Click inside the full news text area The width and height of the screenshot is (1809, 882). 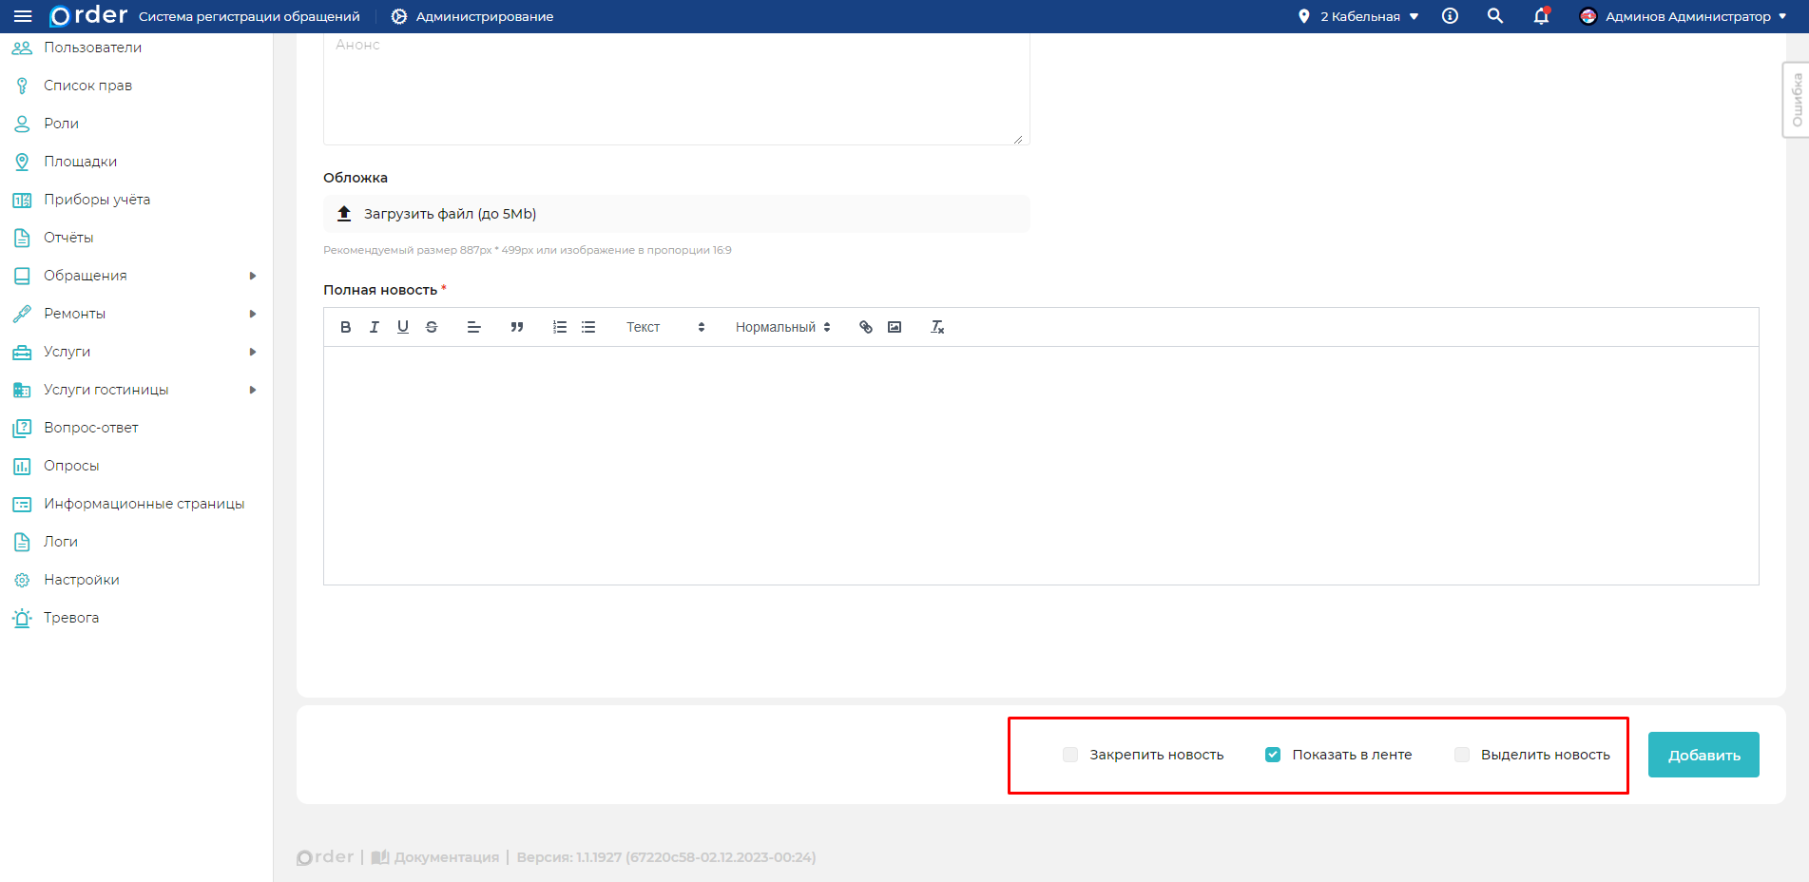click(1041, 466)
